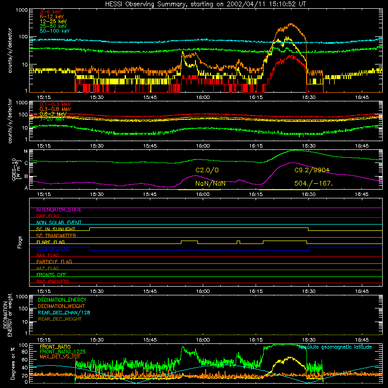Select the yellow 12-25 keV legend label
The width and height of the screenshot is (388, 388).
click(53, 21)
